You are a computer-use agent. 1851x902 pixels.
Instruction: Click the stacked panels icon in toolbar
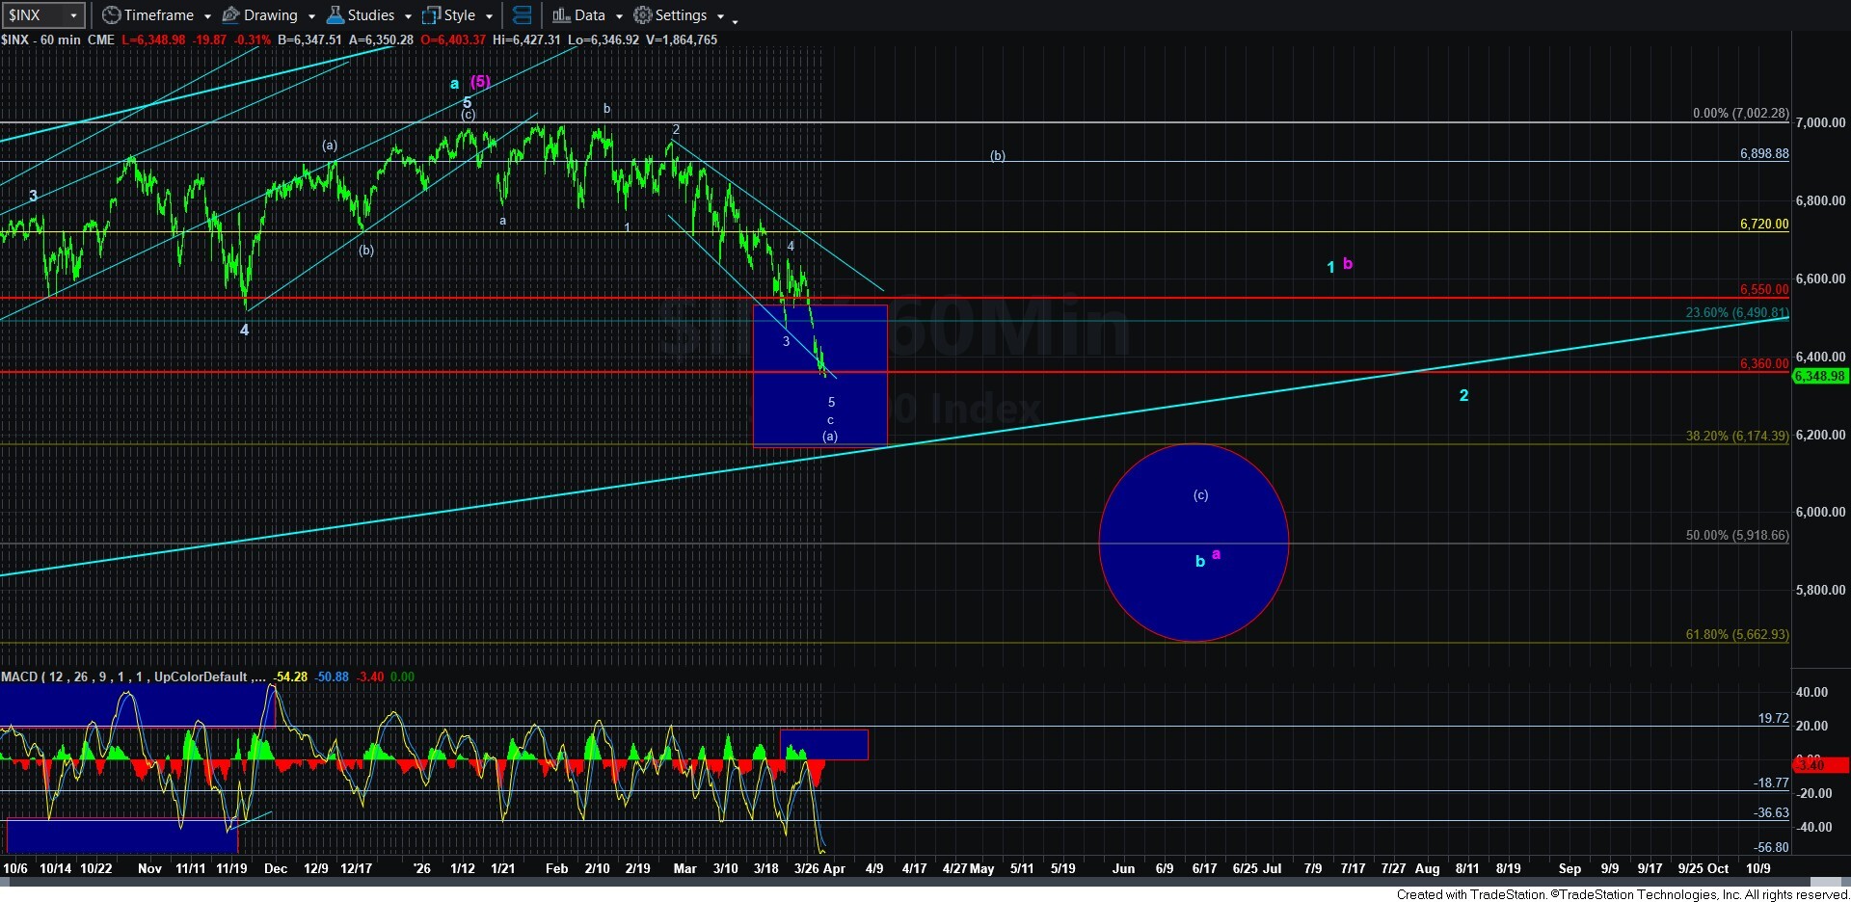pos(522,15)
